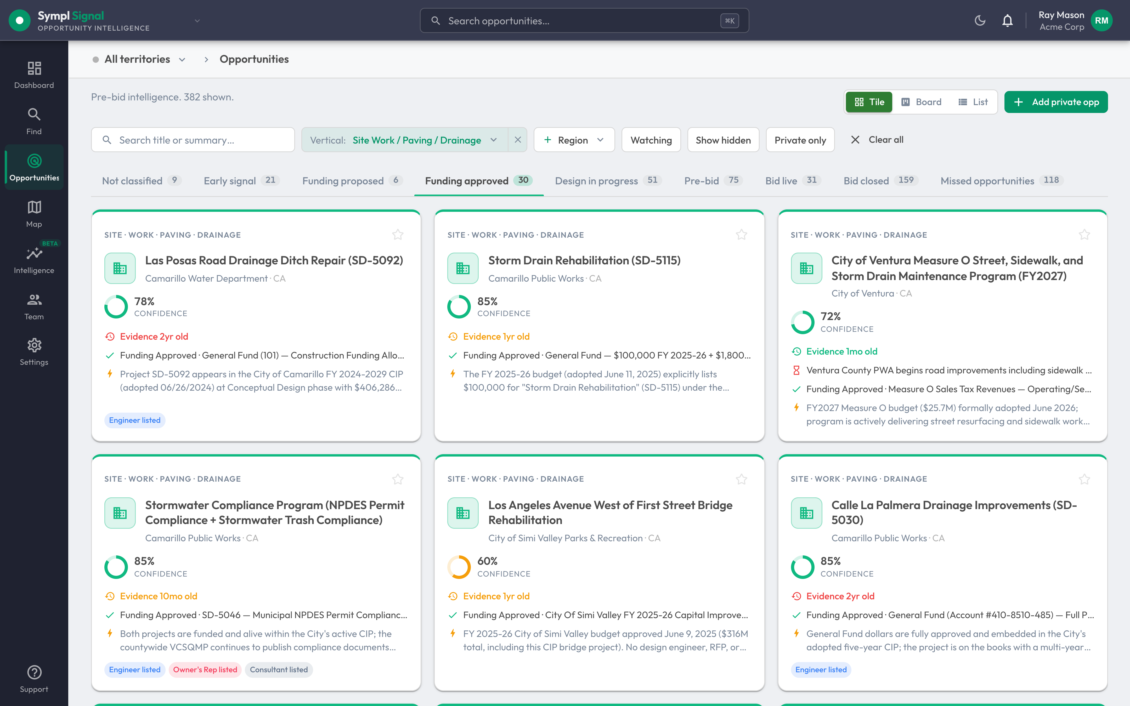
Task: Click the 60% confidence ring
Action: point(459,567)
